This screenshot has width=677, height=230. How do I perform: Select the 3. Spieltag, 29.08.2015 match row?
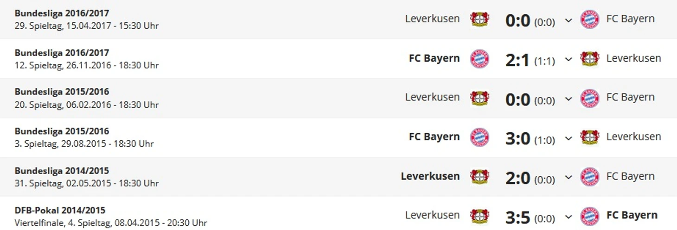point(338,137)
